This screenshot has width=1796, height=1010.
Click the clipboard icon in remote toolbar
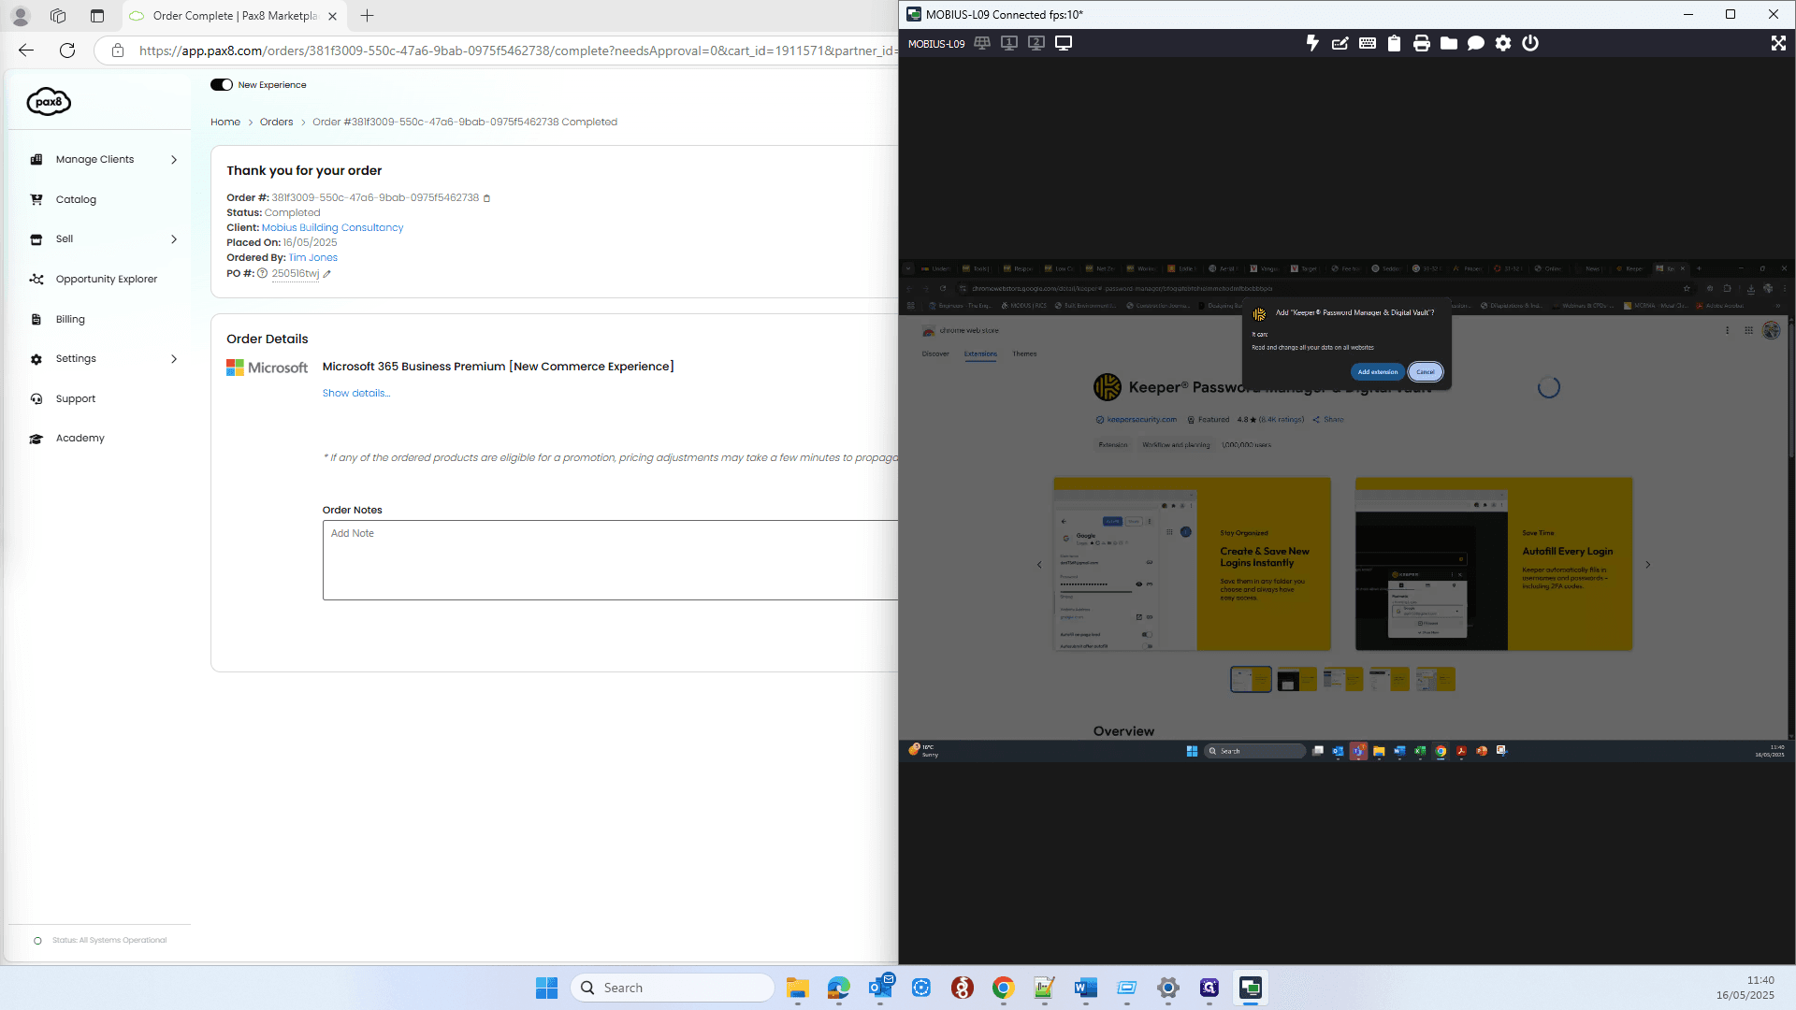point(1394,43)
